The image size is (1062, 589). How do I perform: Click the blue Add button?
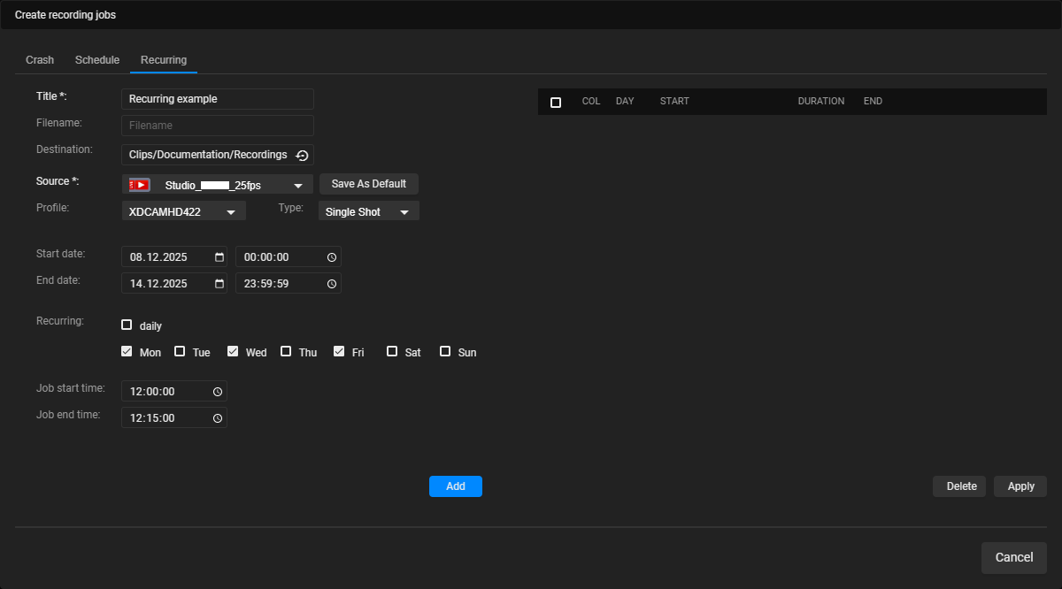coord(455,486)
